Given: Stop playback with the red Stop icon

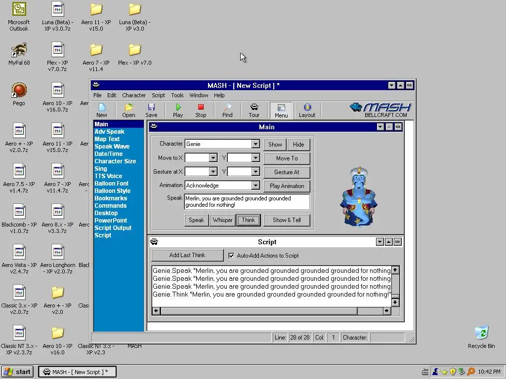Looking at the screenshot, I should [201, 111].
